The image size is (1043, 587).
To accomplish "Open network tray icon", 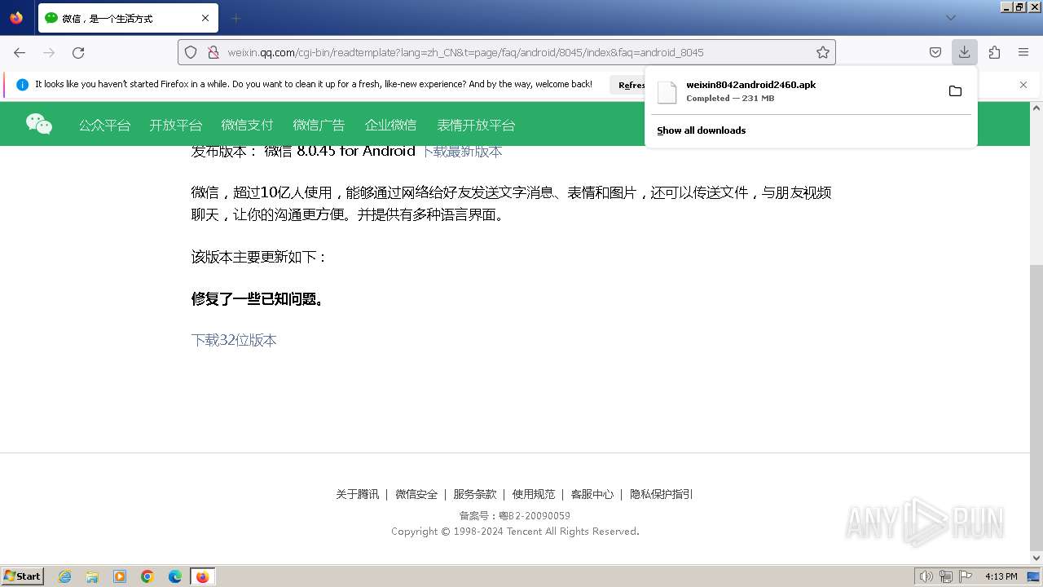I will tap(946, 576).
